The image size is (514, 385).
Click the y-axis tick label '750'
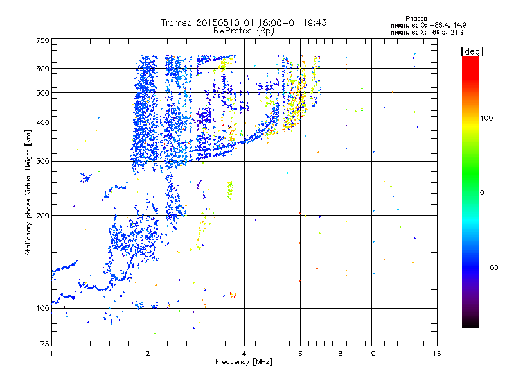43,40
